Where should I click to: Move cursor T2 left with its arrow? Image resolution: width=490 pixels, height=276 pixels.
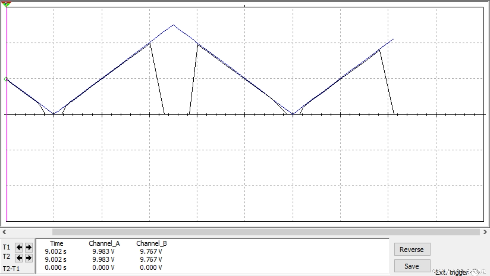coord(19,258)
